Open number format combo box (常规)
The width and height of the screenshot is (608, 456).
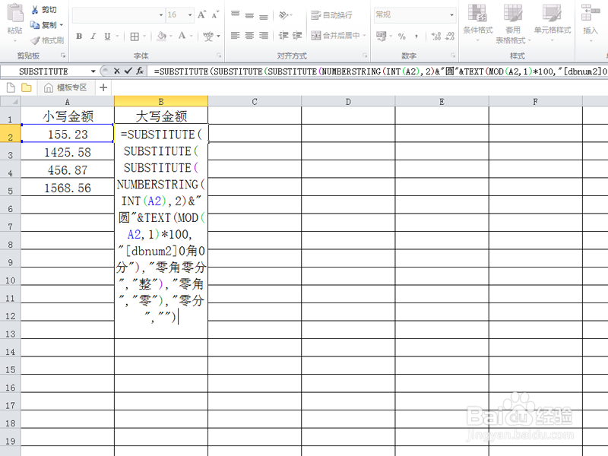point(414,14)
